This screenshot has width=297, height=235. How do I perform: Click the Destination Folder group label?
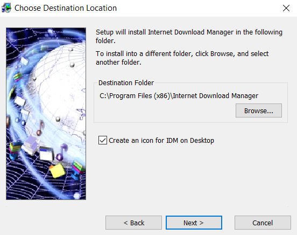[126, 83]
